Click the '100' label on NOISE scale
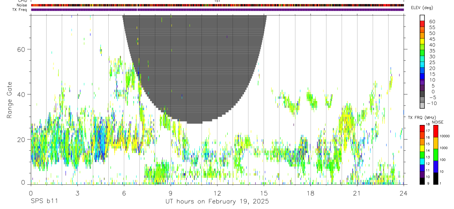Screen dimensions: 454x209 point(442,160)
